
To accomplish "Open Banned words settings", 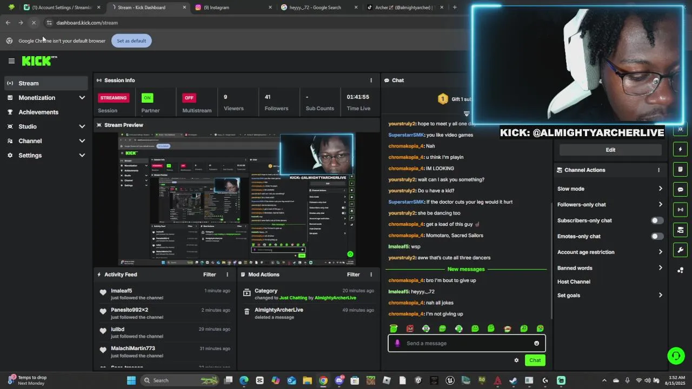I will click(x=610, y=268).
